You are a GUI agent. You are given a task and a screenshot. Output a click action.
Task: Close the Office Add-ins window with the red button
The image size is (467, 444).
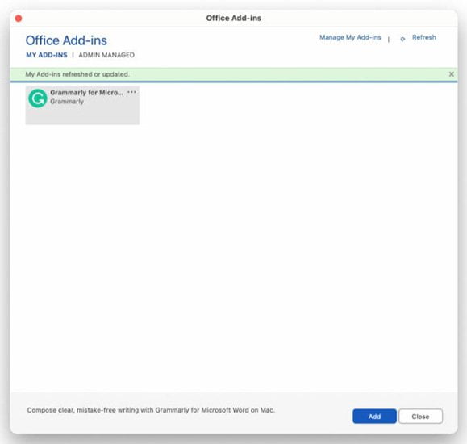19,19
